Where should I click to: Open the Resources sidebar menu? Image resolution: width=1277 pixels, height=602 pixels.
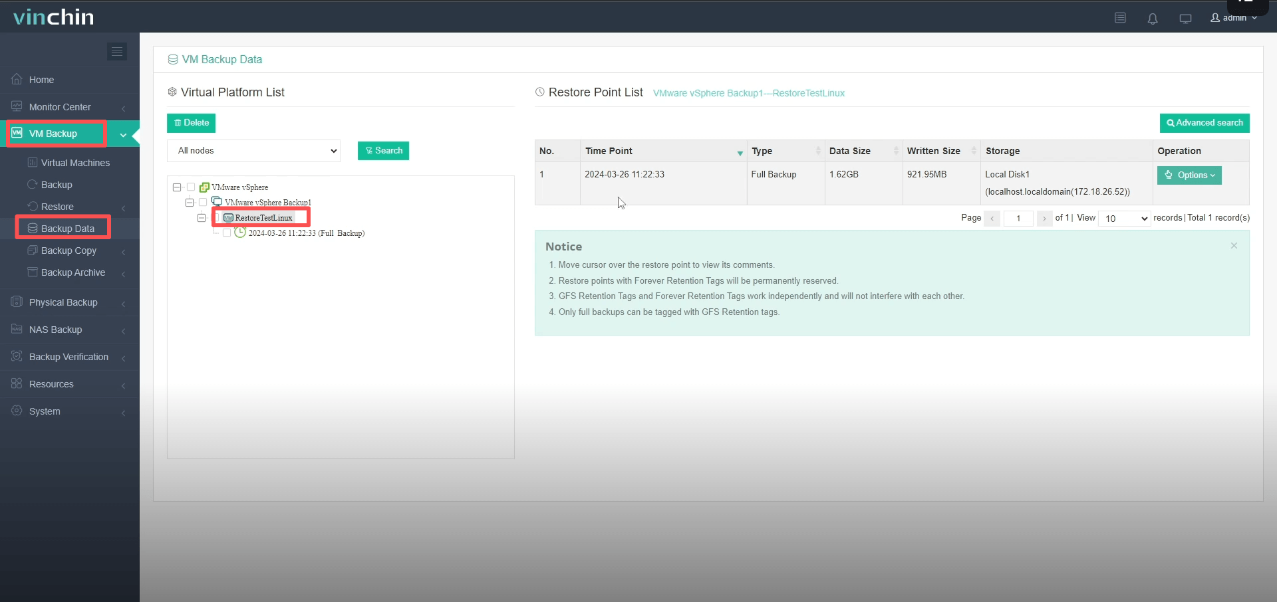pos(51,384)
